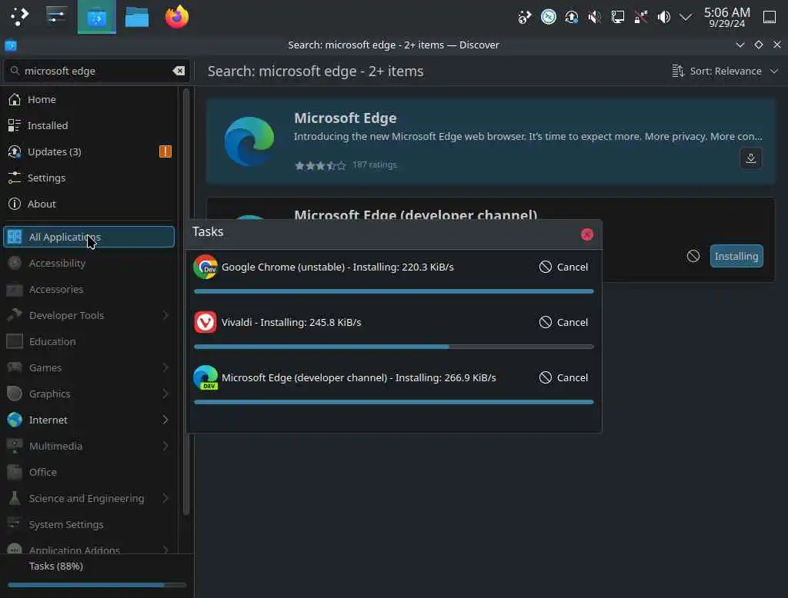This screenshot has width=788, height=598.
Task: Click the Microsoft Edge logo thumbnail
Action: [x=249, y=141]
